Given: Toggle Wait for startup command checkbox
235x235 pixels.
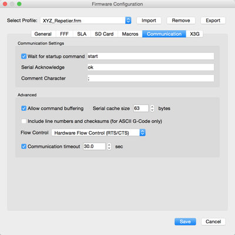Looking at the screenshot, I should [23, 56].
